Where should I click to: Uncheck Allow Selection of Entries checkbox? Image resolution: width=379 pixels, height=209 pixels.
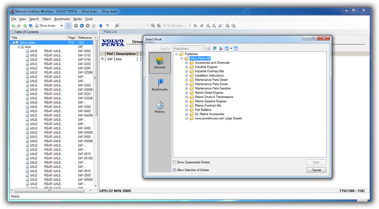175,170
